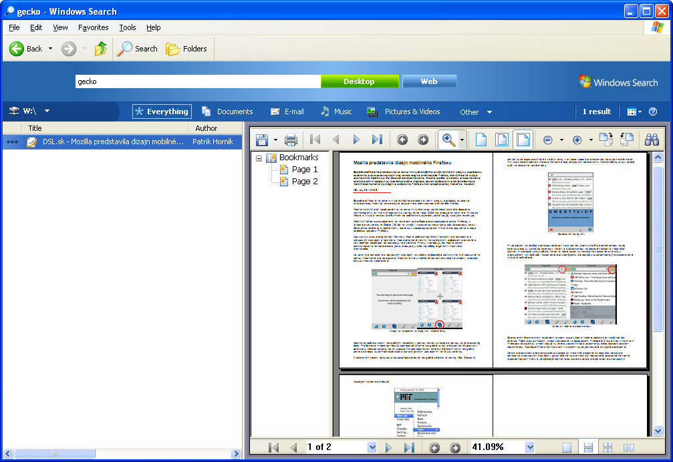The height and width of the screenshot is (462, 673).
Task: Filter results by Music
Action: tap(336, 111)
